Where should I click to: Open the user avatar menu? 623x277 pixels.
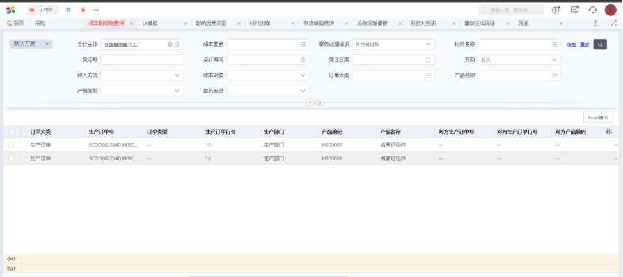pos(611,10)
